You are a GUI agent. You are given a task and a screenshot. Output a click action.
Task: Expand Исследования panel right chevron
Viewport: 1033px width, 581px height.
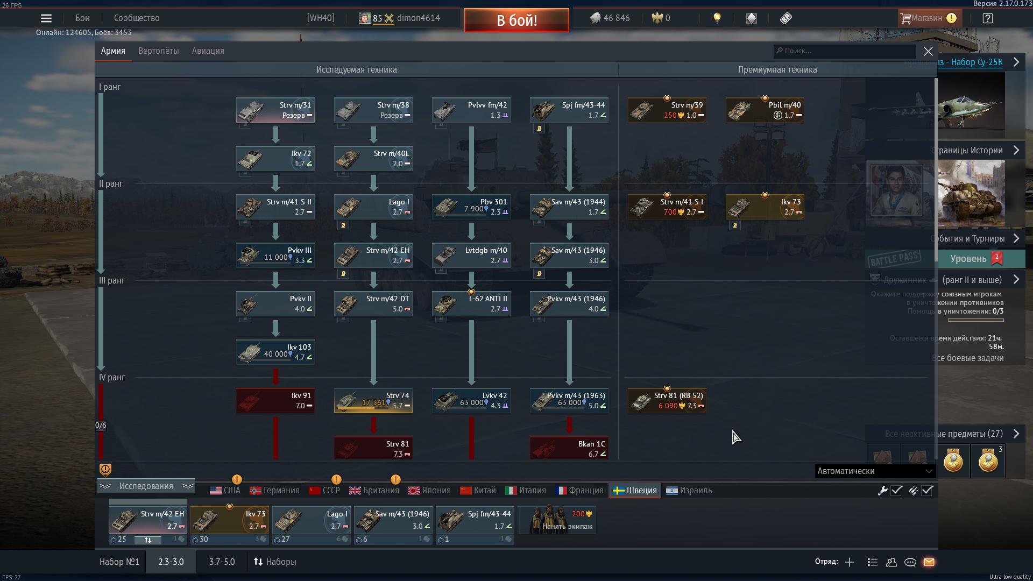[x=188, y=486]
